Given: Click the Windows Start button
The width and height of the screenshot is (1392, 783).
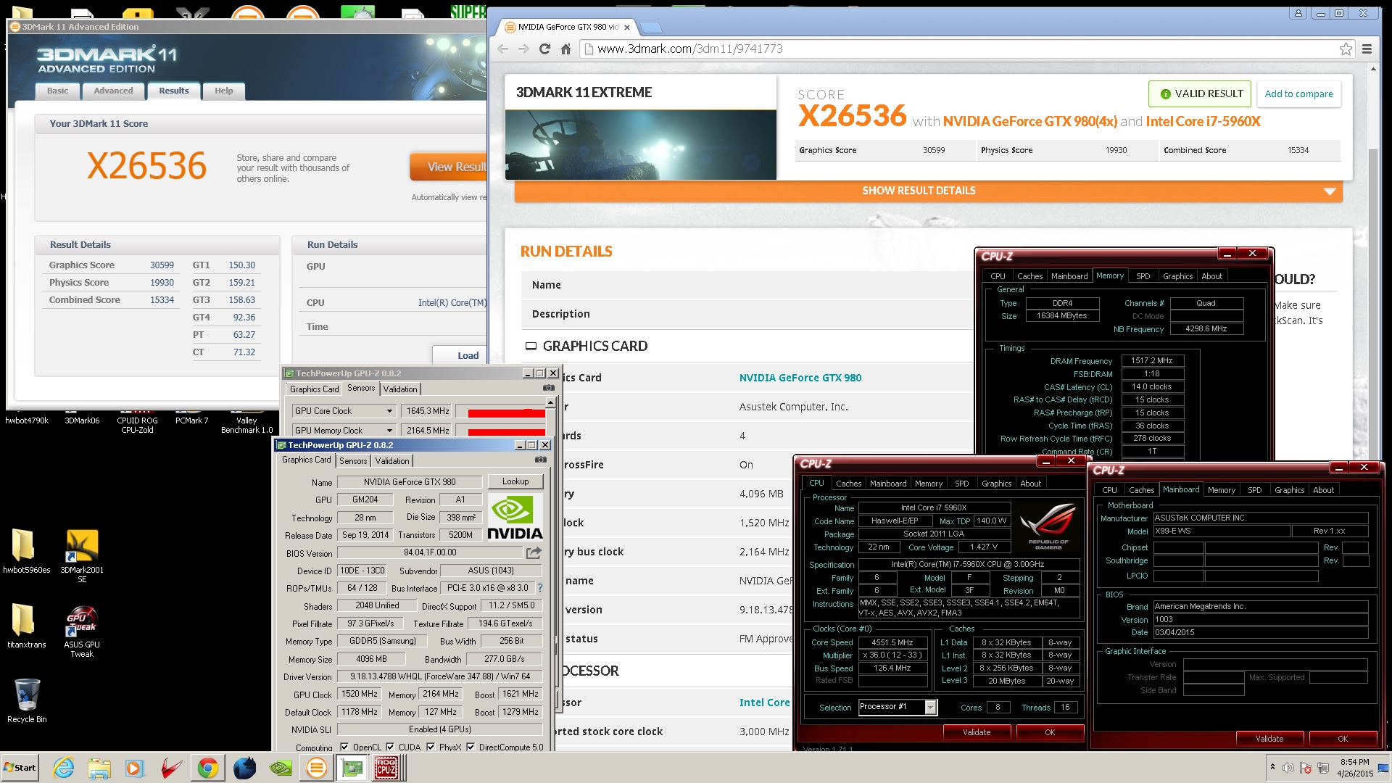Looking at the screenshot, I should pos(20,768).
